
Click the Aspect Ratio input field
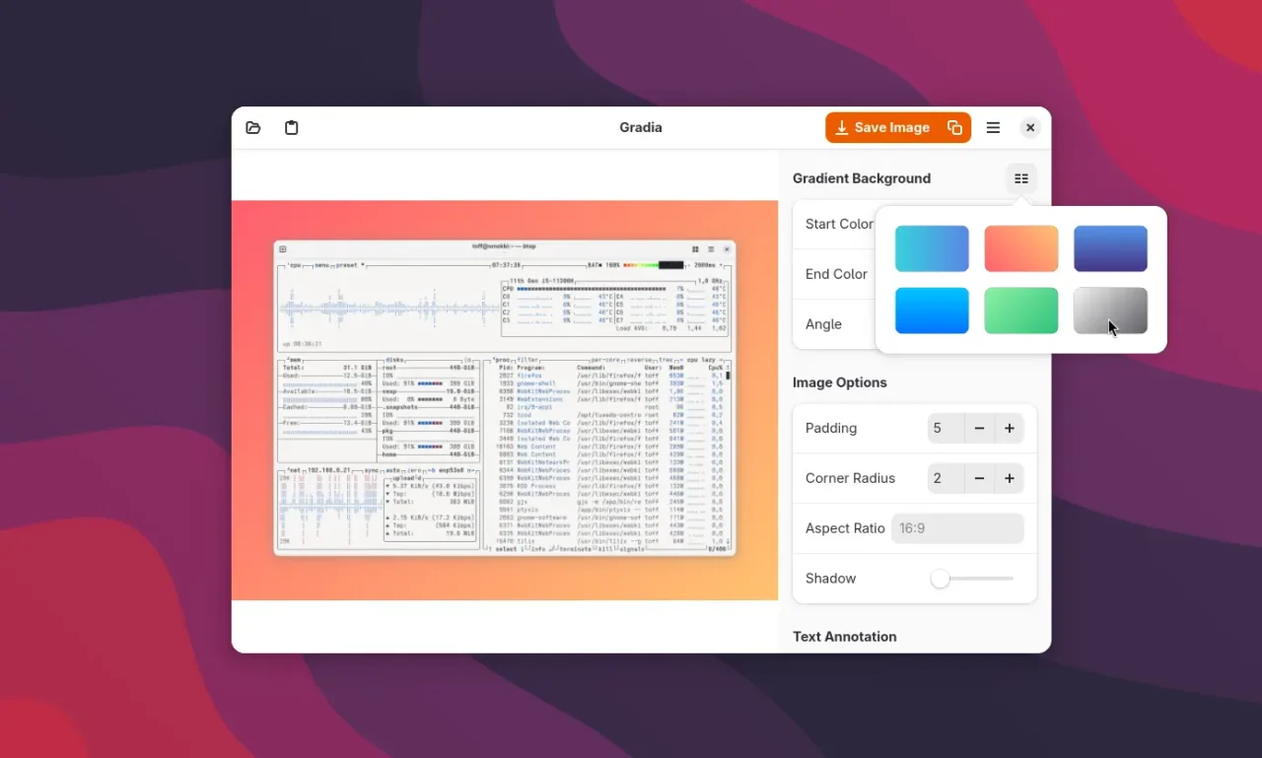tap(956, 528)
